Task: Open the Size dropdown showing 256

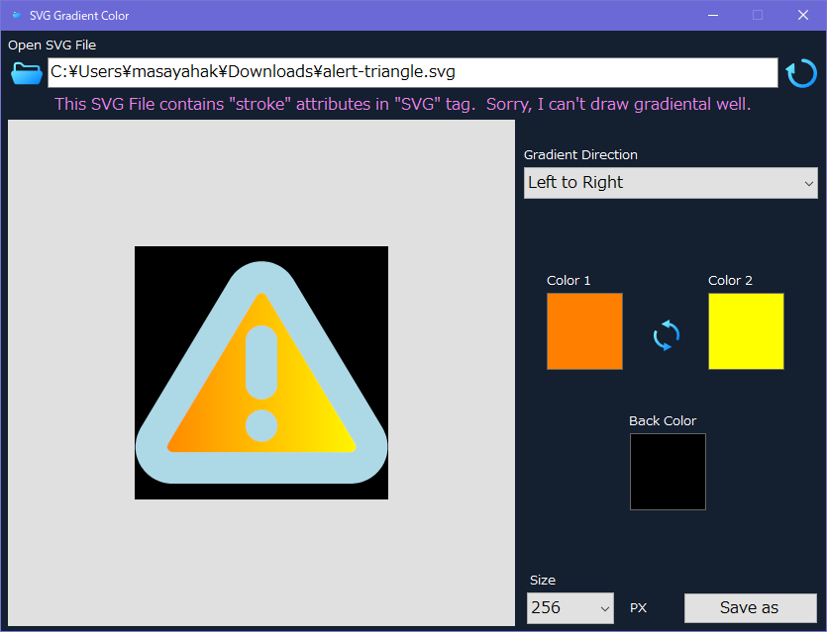Action: pyautogui.click(x=570, y=608)
